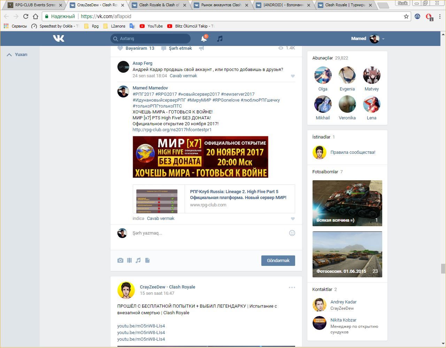This screenshot has height=348, width=446.
Task: Go to browser home page
Action: click(x=35, y=16)
